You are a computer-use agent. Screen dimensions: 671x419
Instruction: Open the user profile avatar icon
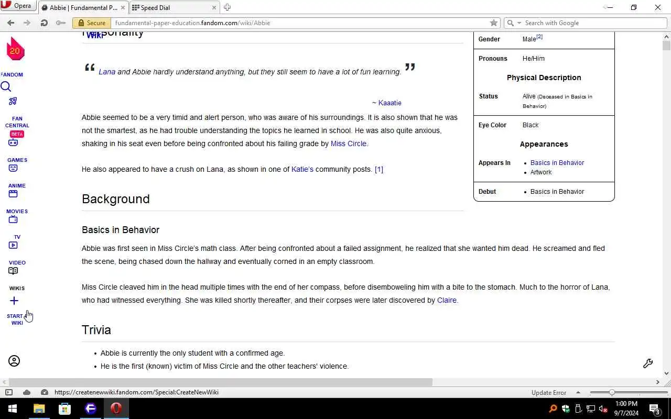click(x=14, y=361)
